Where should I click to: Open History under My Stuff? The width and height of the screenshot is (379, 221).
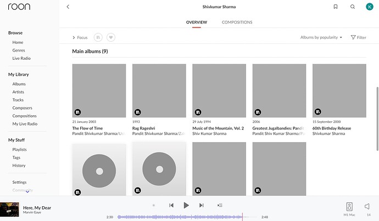[x=19, y=166]
